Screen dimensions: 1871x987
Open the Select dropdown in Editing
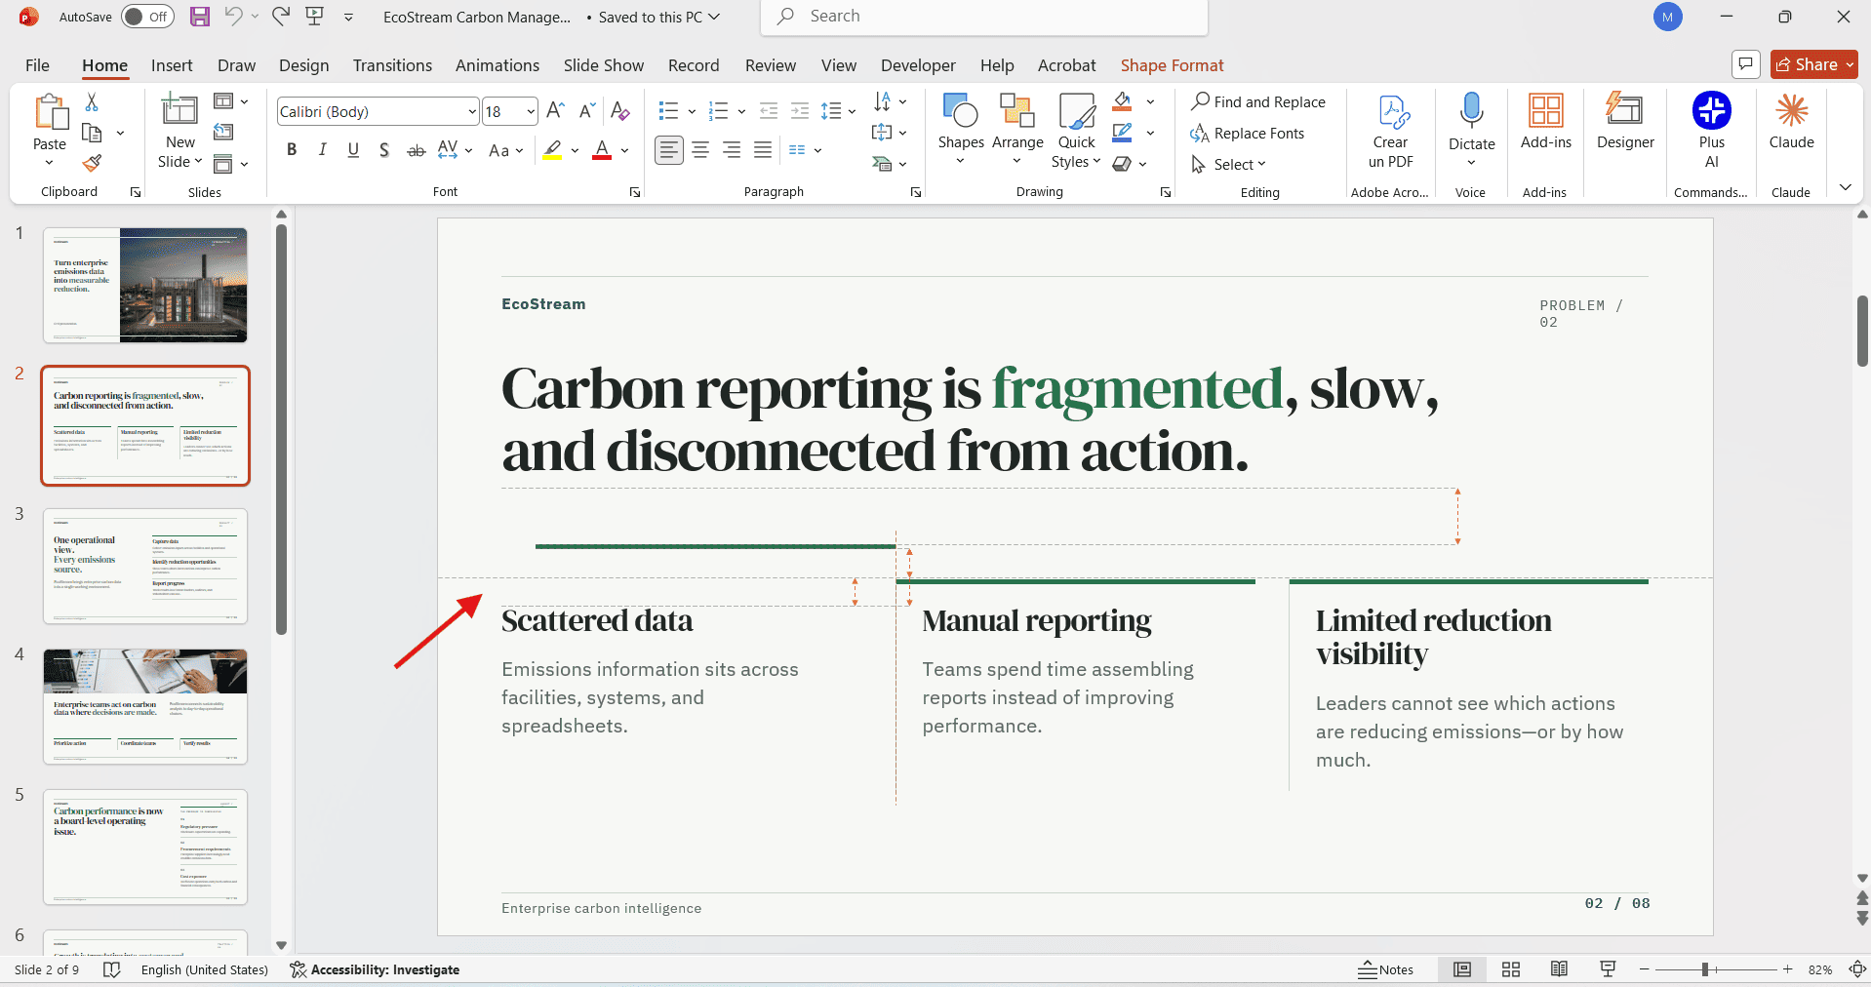pos(1228,164)
